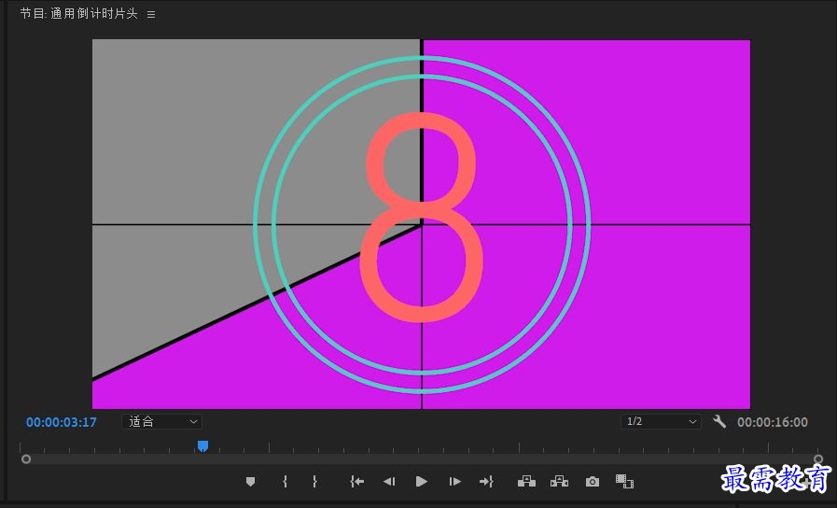Click the Lift button

[526, 481]
